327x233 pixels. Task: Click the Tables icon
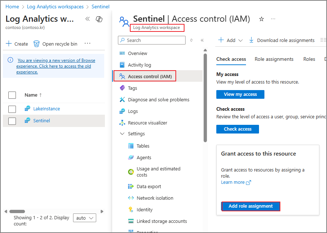[131, 146]
